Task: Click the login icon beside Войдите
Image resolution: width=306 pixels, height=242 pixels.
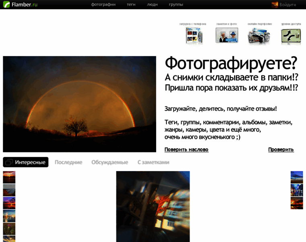Action: (275, 4)
